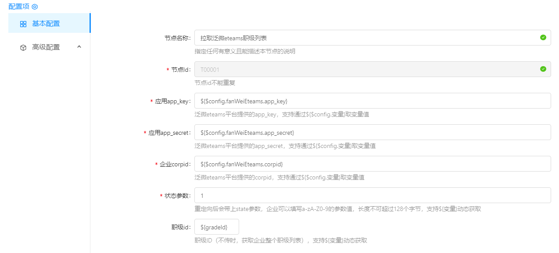Expand the 高级配置 chevron arrow
Screen dimensions: 559x253
pos(79,47)
